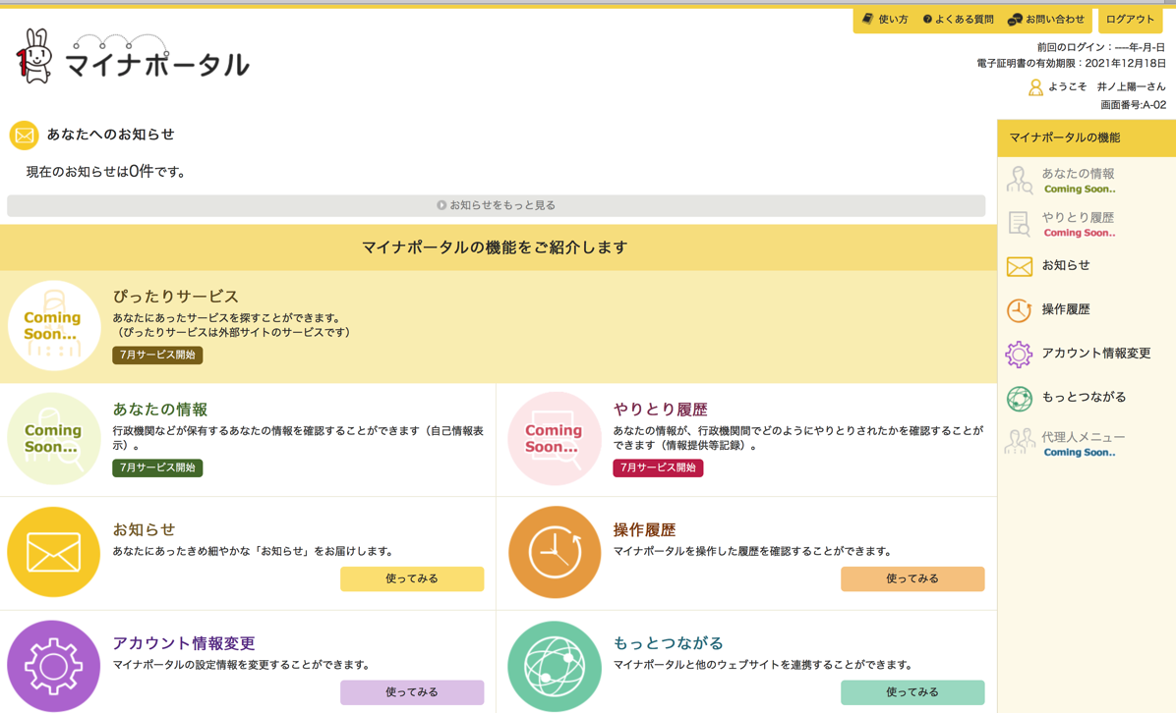Click red 7月サービス開始 badge under やりとり履歴
This screenshot has height=713, width=1176.
[658, 468]
